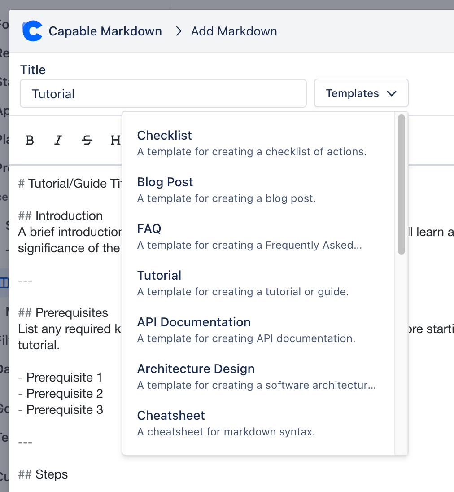454x492 pixels.
Task: Click the template list scrollbar thumb
Action: [402, 184]
